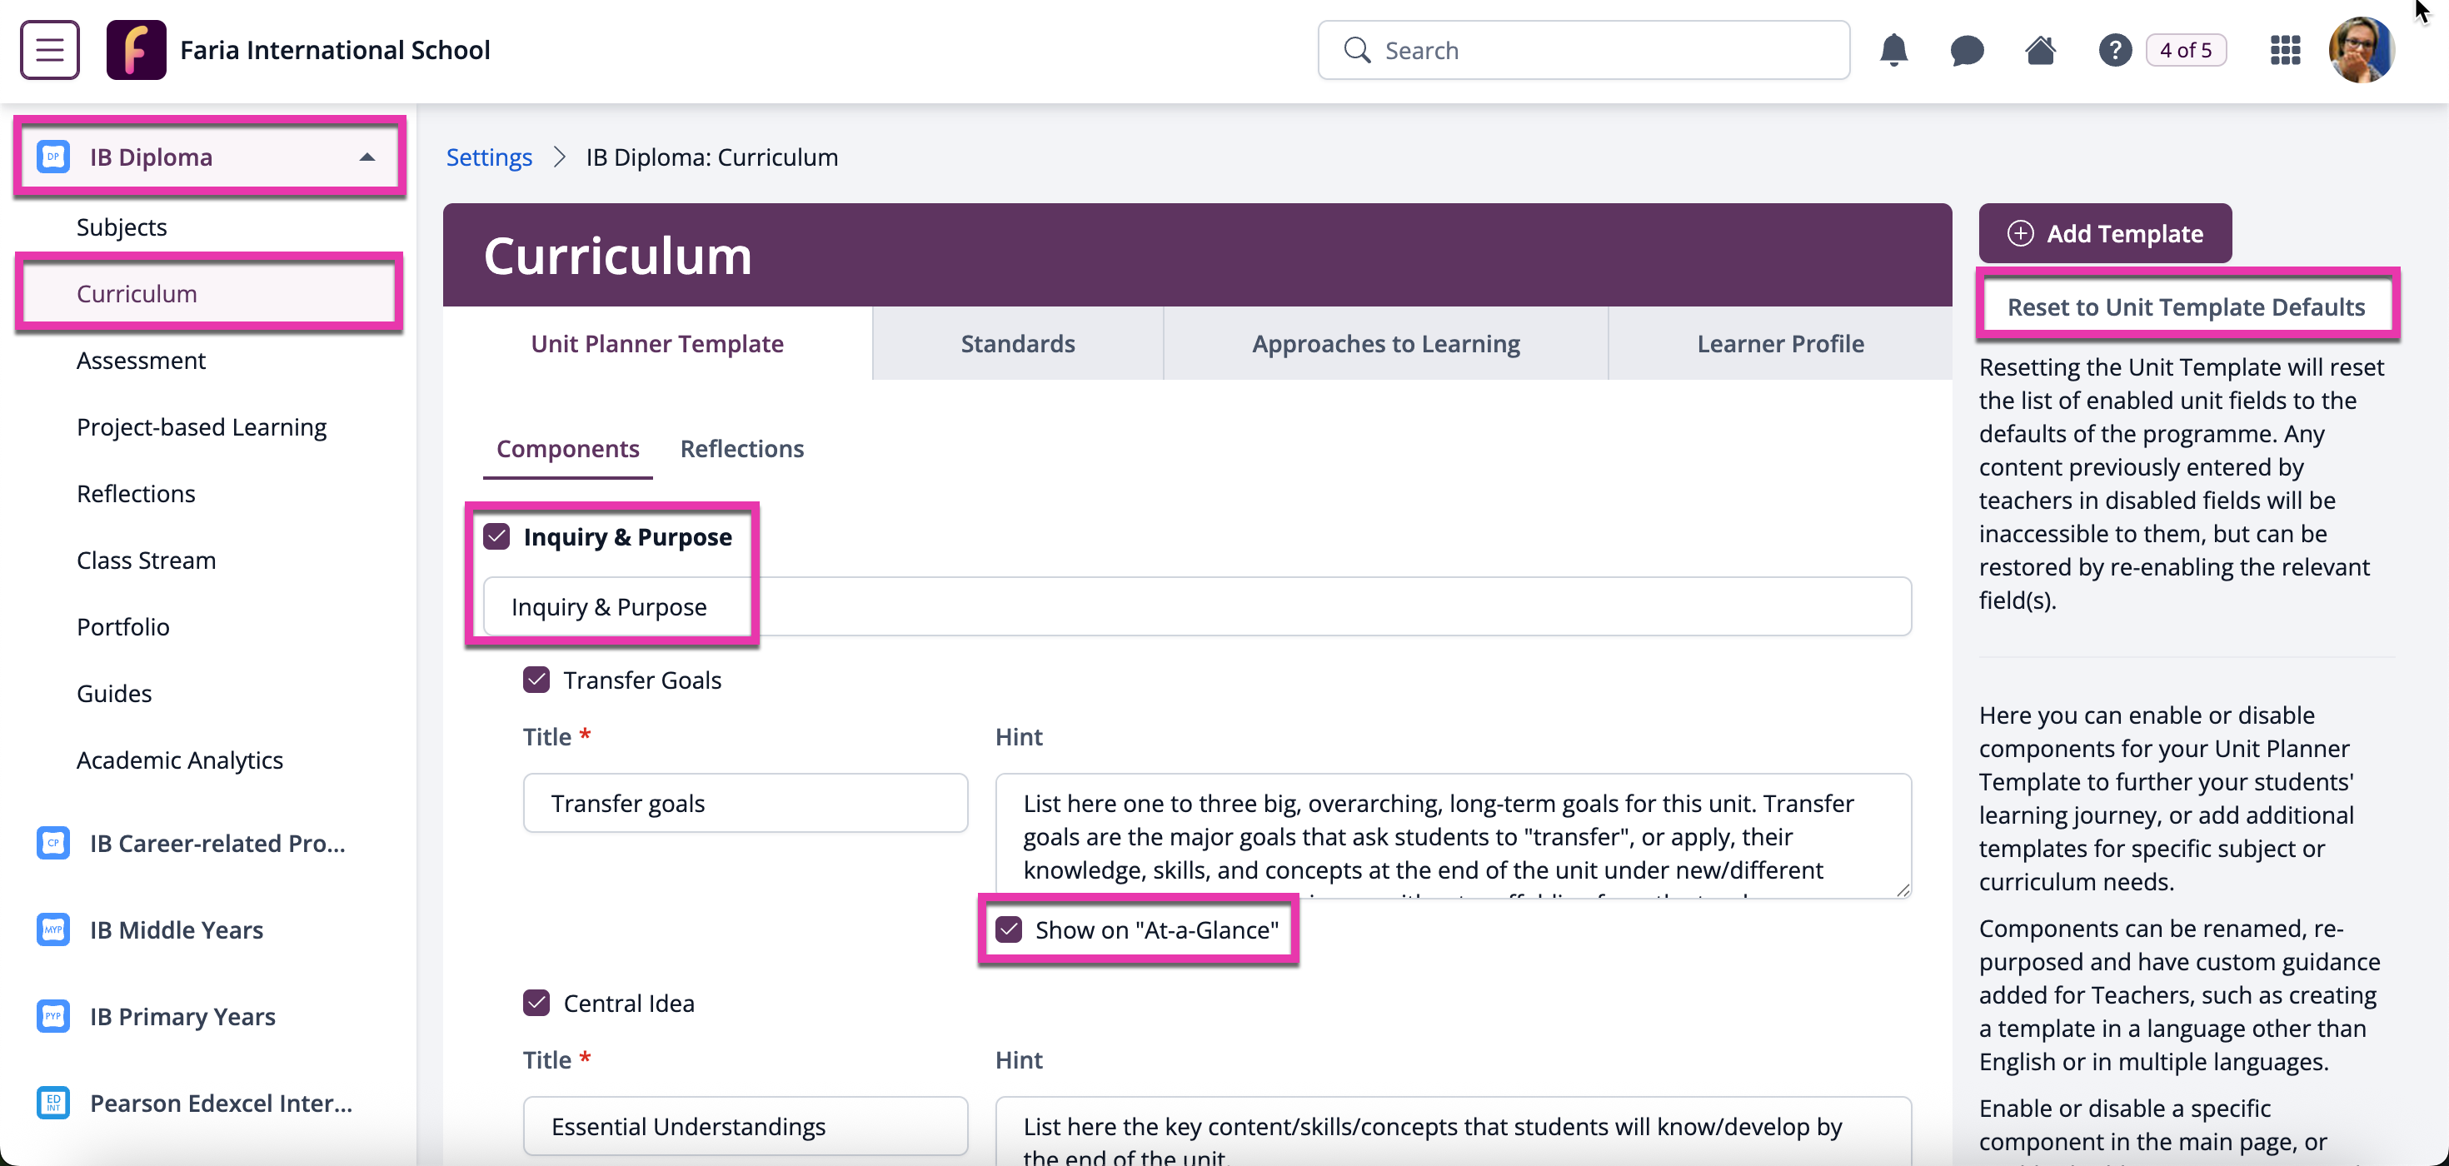Click the Pearson Edexcel programme icon

point(53,1103)
